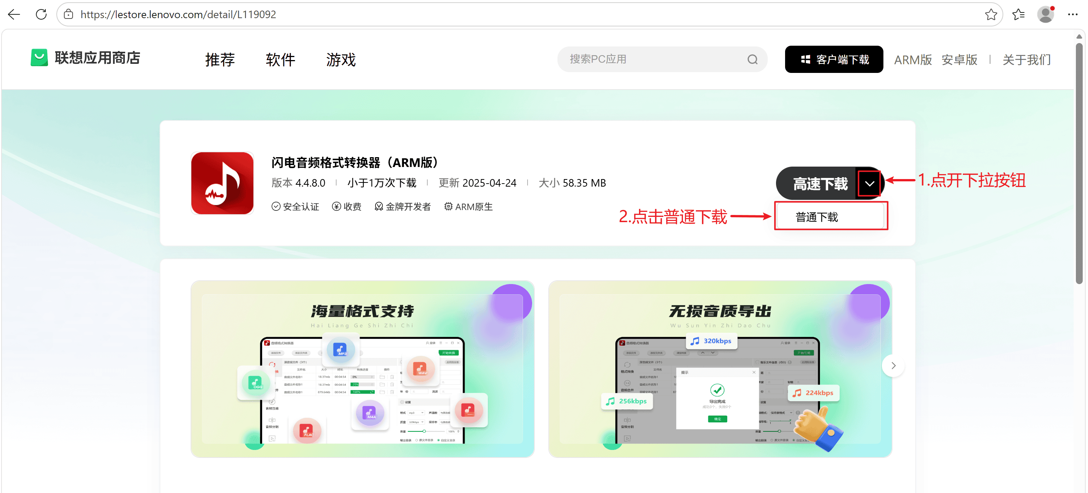1088x493 pixels.
Task: Click the 收费 badge
Action: (347, 206)
